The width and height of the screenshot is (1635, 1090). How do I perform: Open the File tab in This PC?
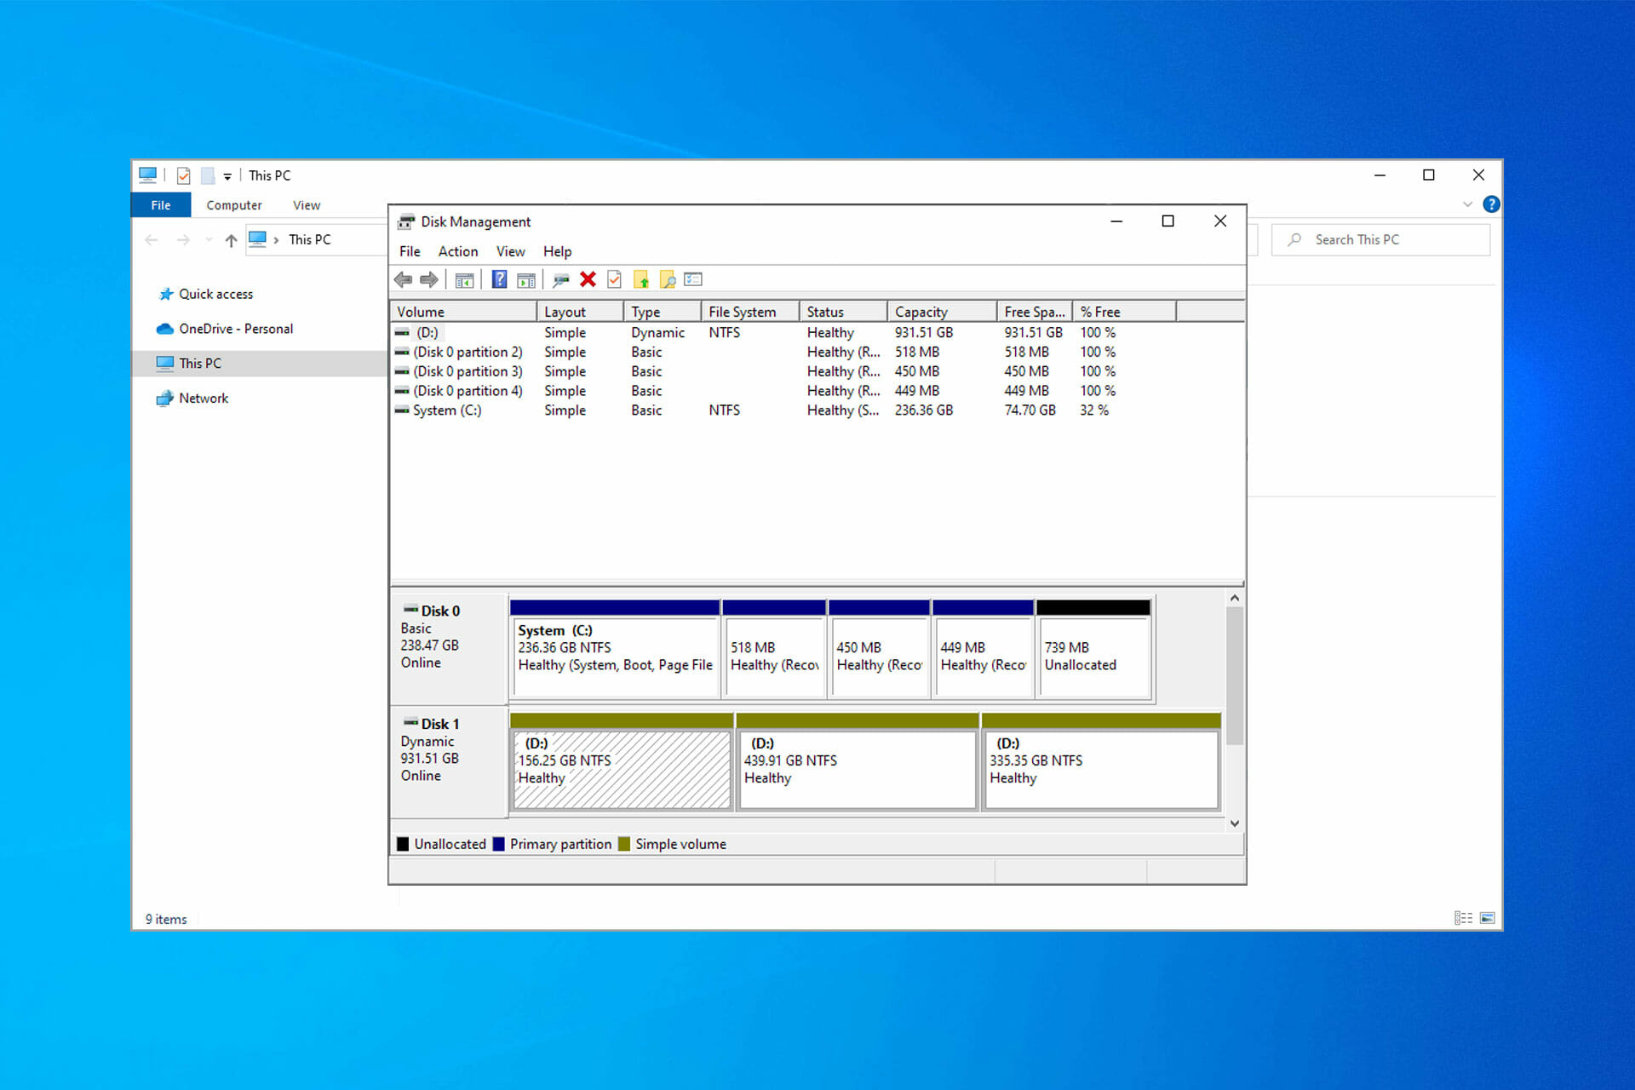[x=161, y=205]
